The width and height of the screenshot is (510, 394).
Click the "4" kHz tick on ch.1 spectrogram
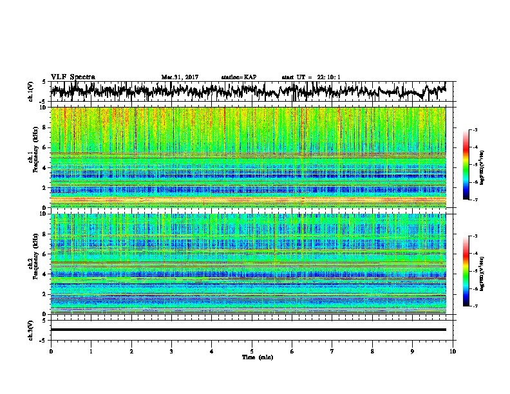(45, 168)
